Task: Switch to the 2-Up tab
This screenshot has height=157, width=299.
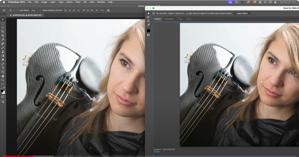Action: (x=180, y=19)
